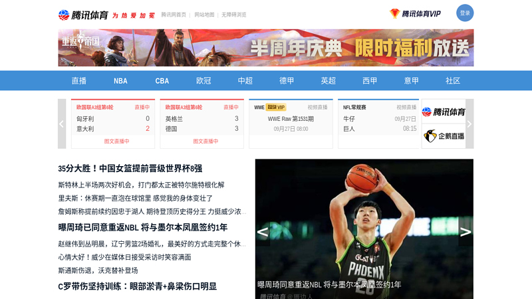This screenshot has width=532, height=299.
Task: Open the 周琦 basketball slideshow photo
Action: coord(364,229)
